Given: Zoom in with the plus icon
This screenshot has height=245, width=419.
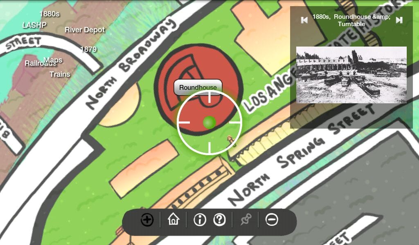Looking at the screenshot, I should pos(147,220).
